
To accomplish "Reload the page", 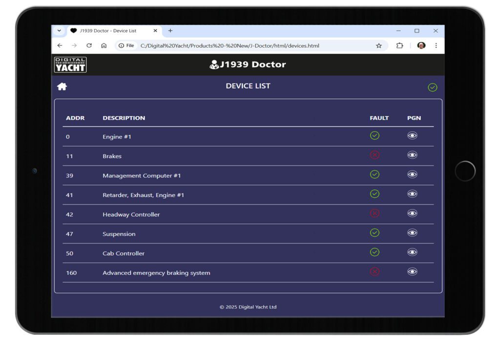I will click(89, 46).
